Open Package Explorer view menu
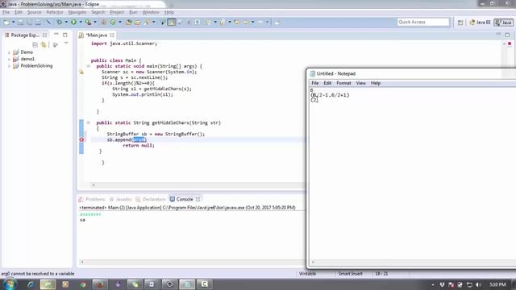This screenshot has height=290, width=516. (66, 43)
